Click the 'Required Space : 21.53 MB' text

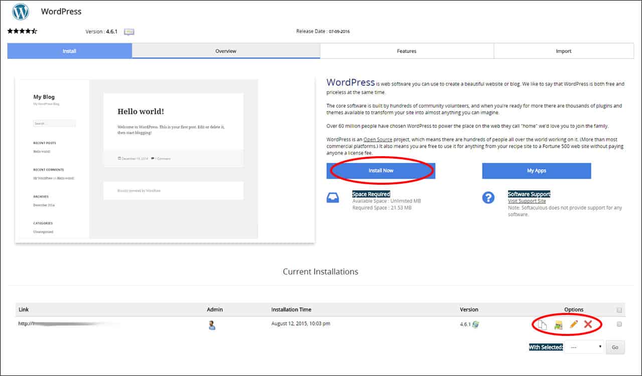[x=382, y=208]
